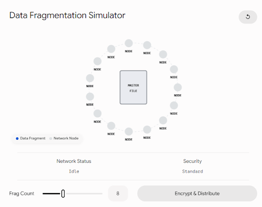Click the Data Fragmentation Simulator title
Screen dimensions: 262x207
pyautogui.click(x=67, y=15)
